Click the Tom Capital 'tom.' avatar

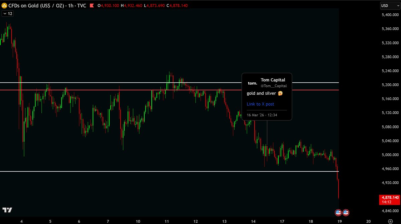tap(252, 83)
